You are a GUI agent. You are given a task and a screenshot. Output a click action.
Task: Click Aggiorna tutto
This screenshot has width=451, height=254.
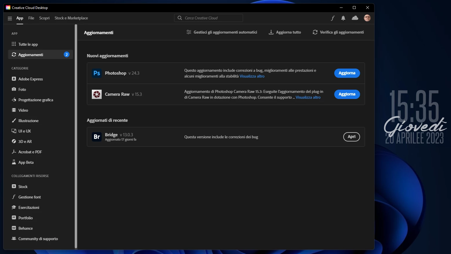(285, 32)
